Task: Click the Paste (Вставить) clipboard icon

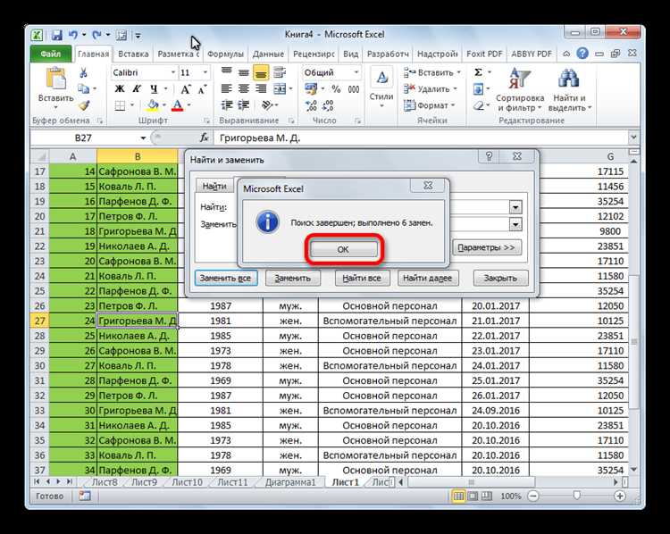Action: point(56,79)
